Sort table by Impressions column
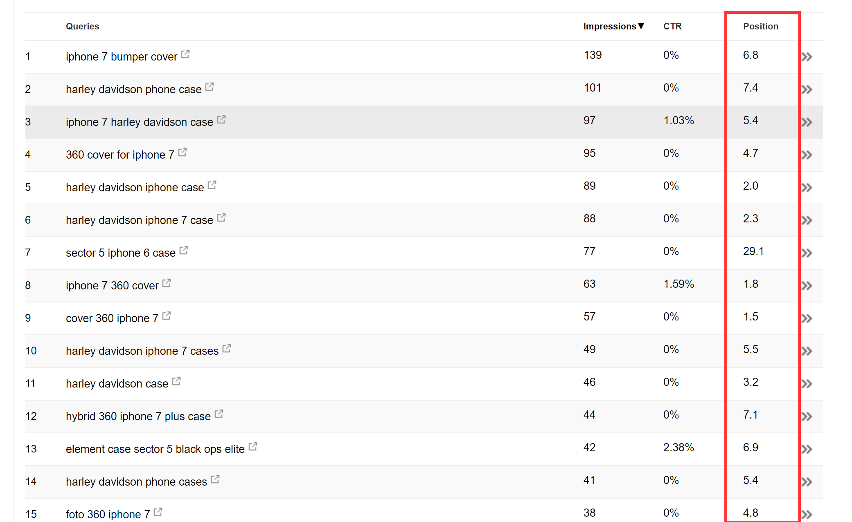The width and height of the screenshot is (852, 522). 613,26
